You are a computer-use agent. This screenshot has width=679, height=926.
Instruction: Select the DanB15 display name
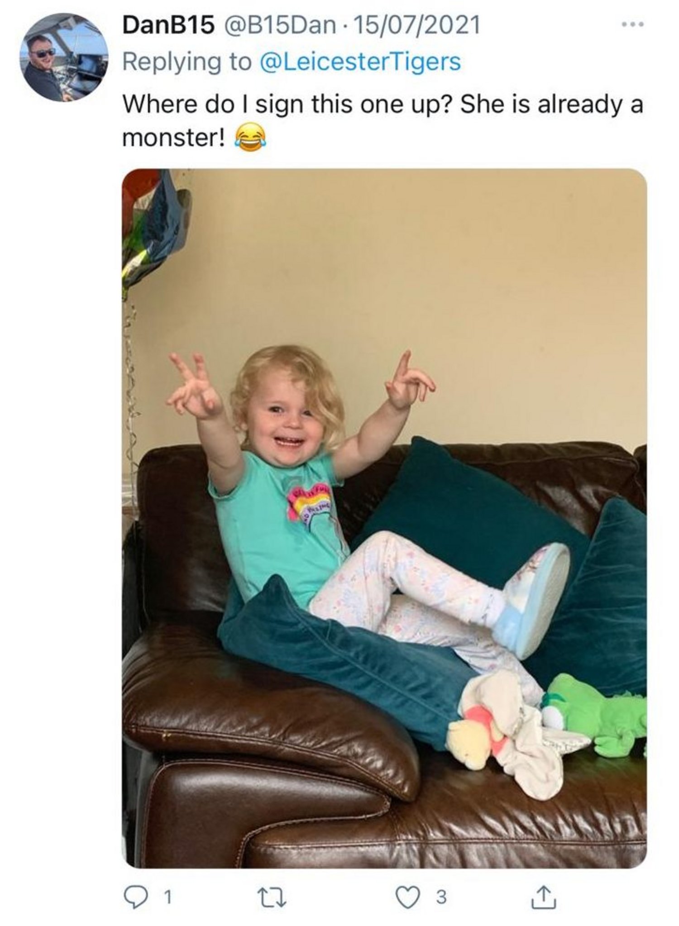[x=168, y=25]
